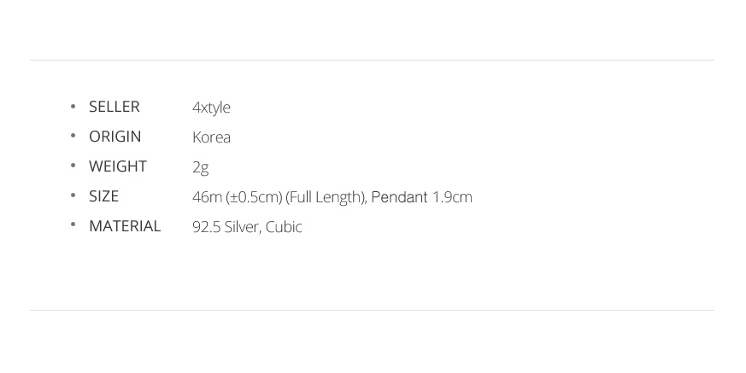This screenshot has width=746, height=373.
Task: Click the SELLER label
Action: click(x=115, y=107)
